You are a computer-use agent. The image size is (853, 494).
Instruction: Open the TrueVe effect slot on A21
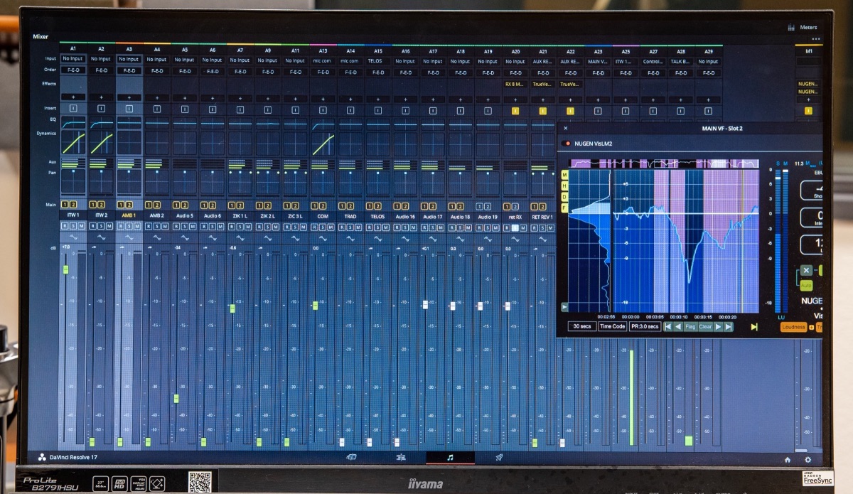click(542, 84)
